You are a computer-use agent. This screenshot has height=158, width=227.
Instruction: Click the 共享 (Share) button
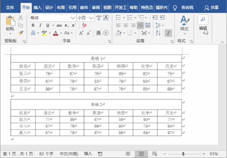(x=212, y=7)
